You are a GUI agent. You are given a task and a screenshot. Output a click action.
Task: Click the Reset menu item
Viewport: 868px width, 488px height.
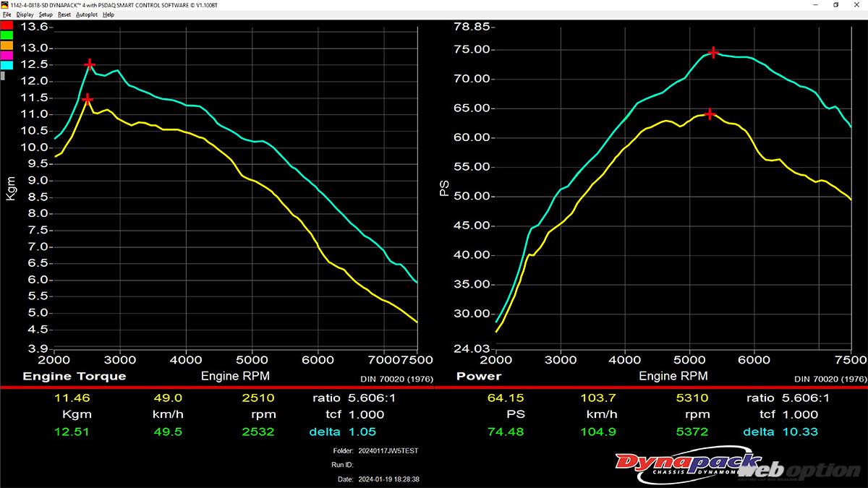[x=64, y=14]
